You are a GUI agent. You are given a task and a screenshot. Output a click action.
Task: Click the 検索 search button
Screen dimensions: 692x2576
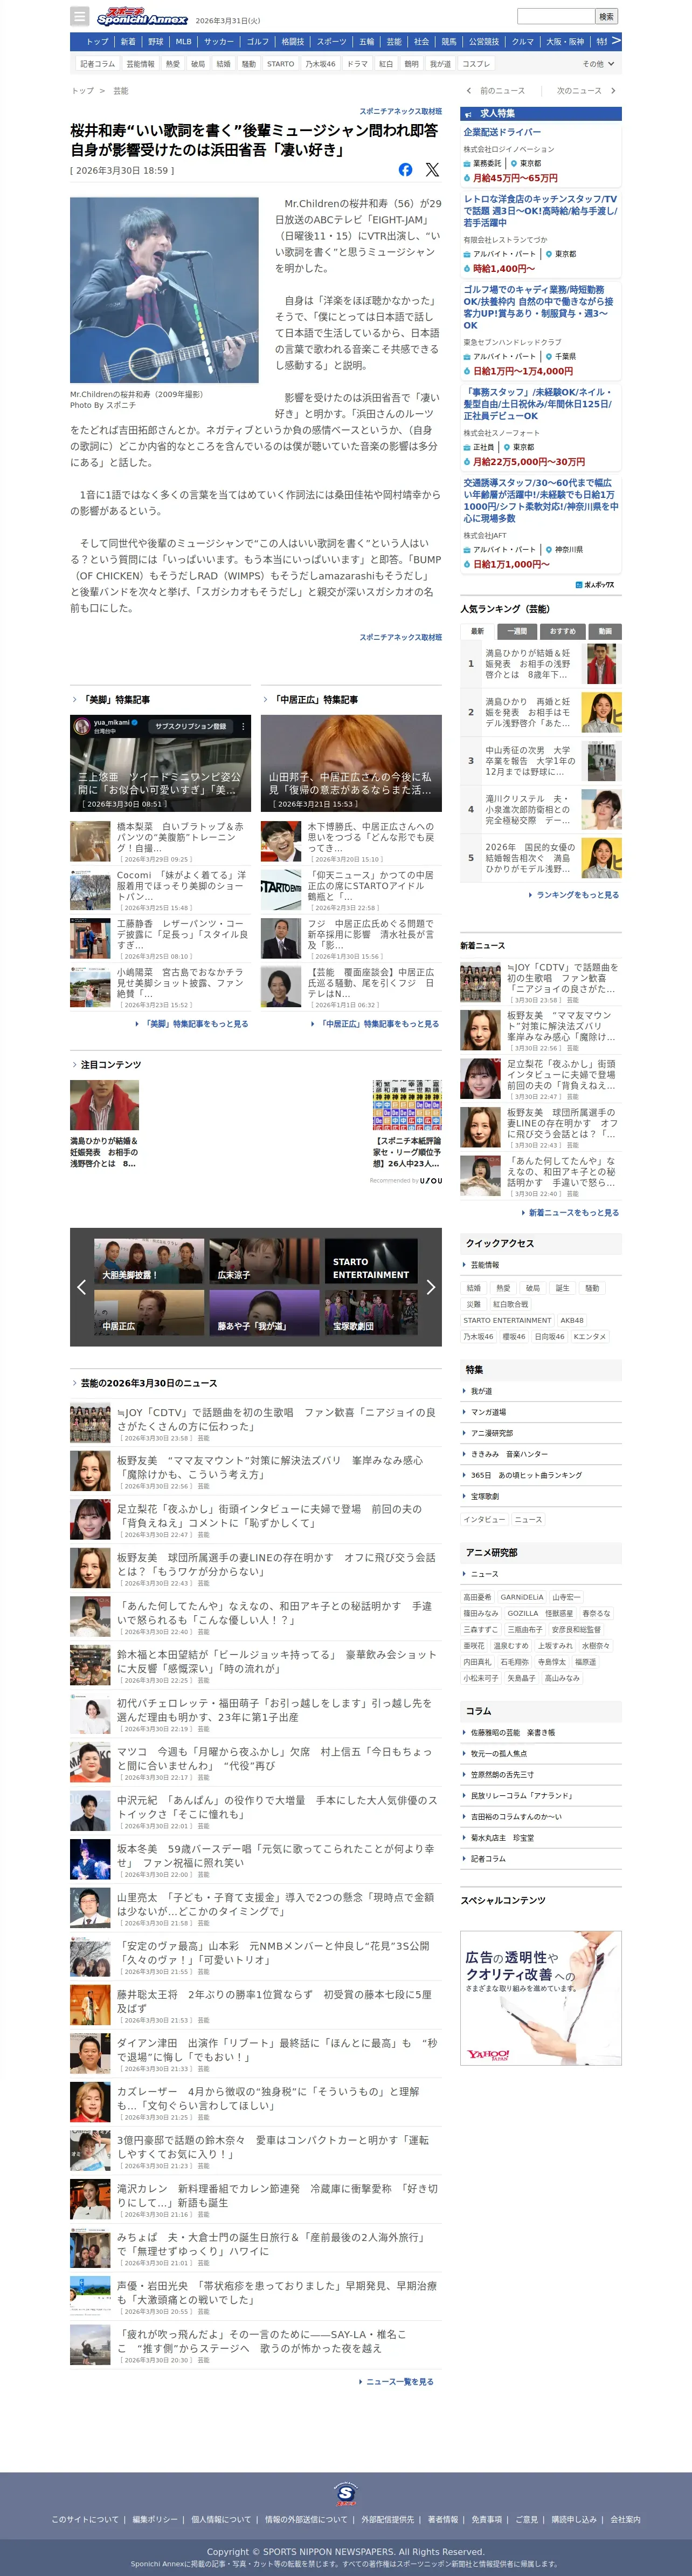point(606,16)
